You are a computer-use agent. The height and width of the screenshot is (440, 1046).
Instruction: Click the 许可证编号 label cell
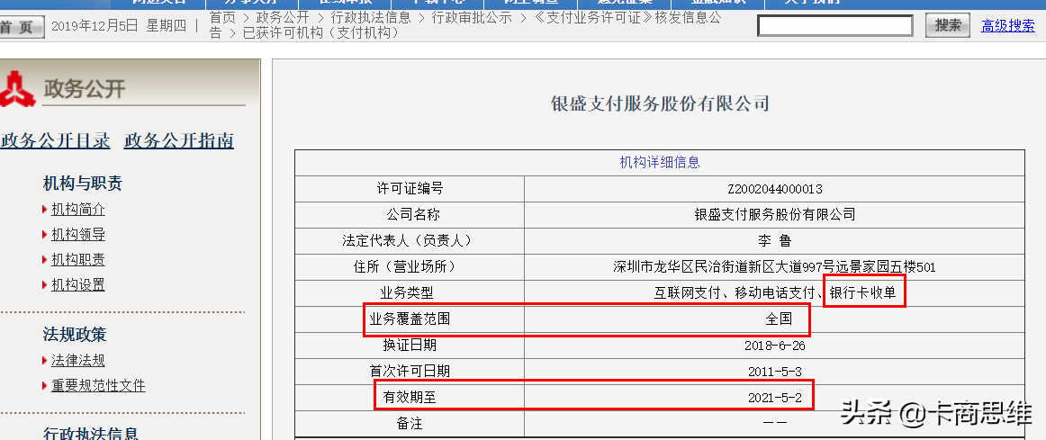point(410,189)
